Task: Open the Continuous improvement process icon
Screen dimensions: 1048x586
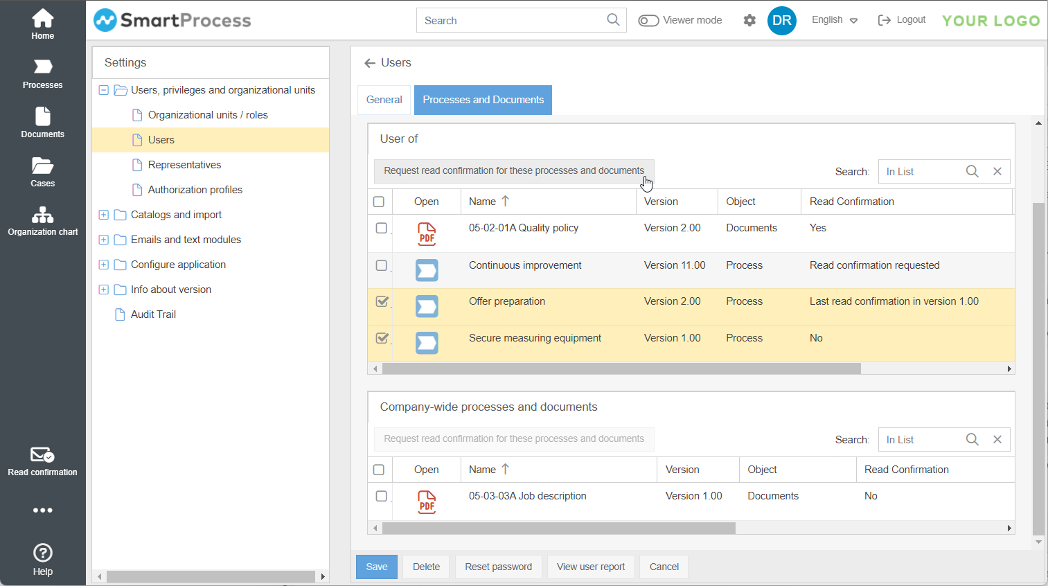Action: tap(427, 270)
